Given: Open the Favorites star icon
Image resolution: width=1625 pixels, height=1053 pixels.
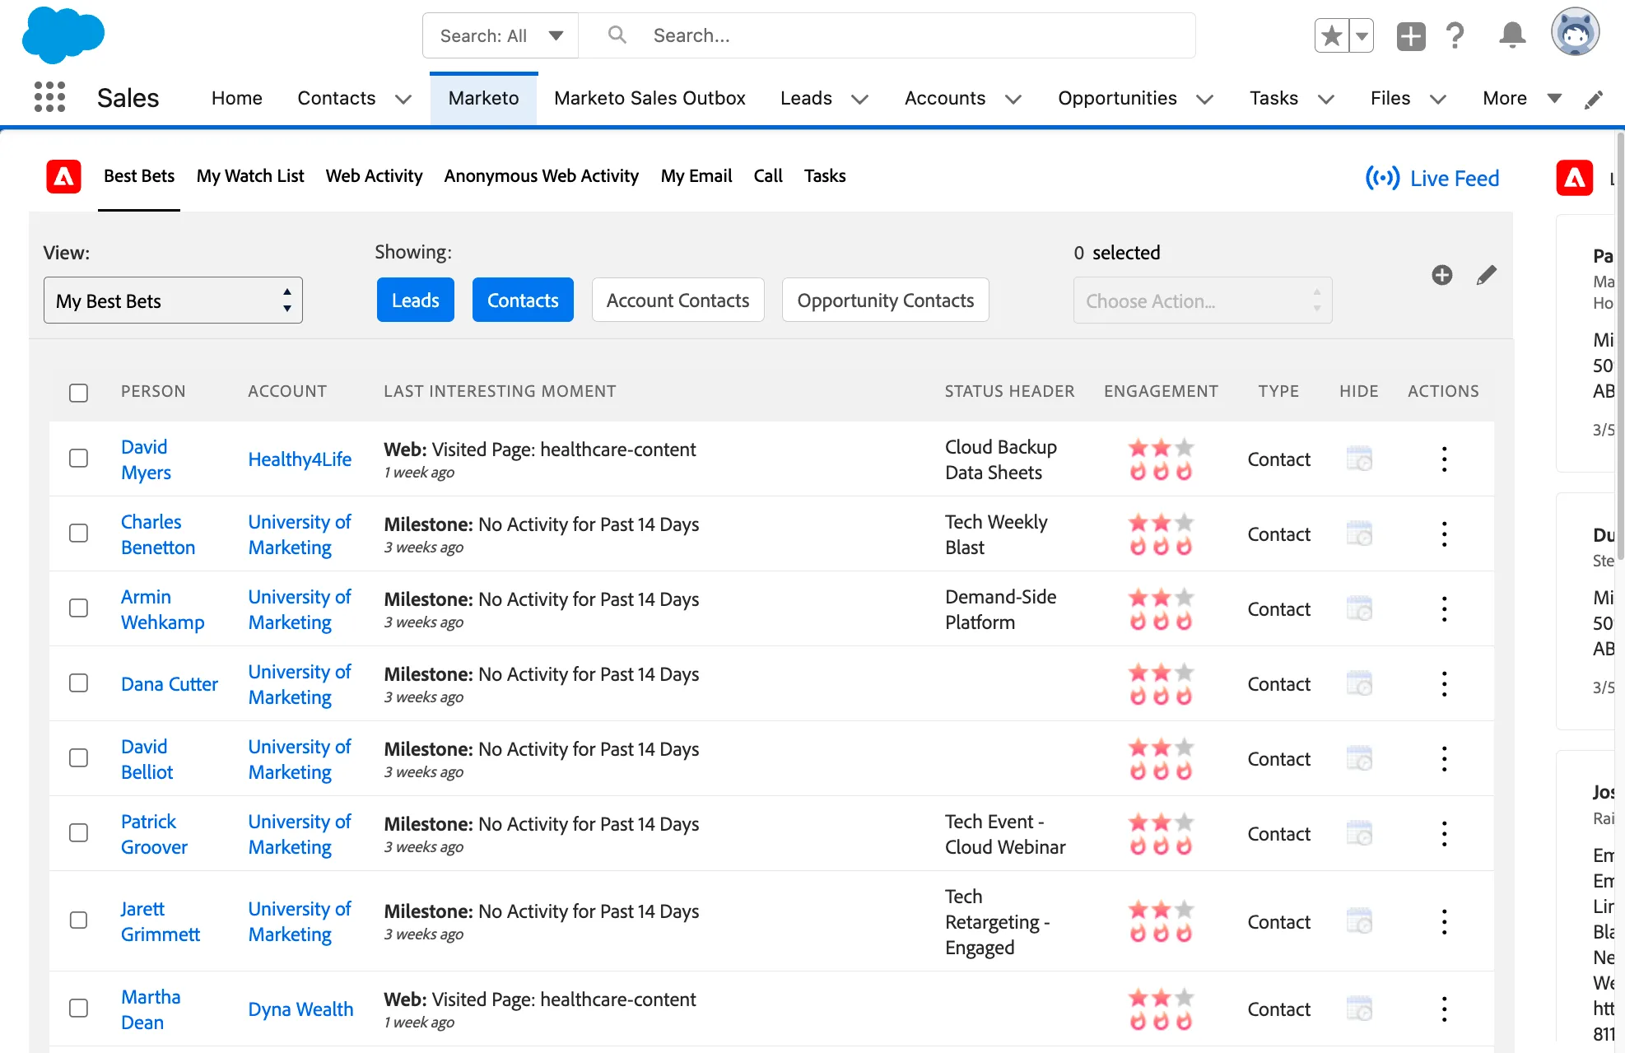Looking at the screenshot, I should (1331, 35).
